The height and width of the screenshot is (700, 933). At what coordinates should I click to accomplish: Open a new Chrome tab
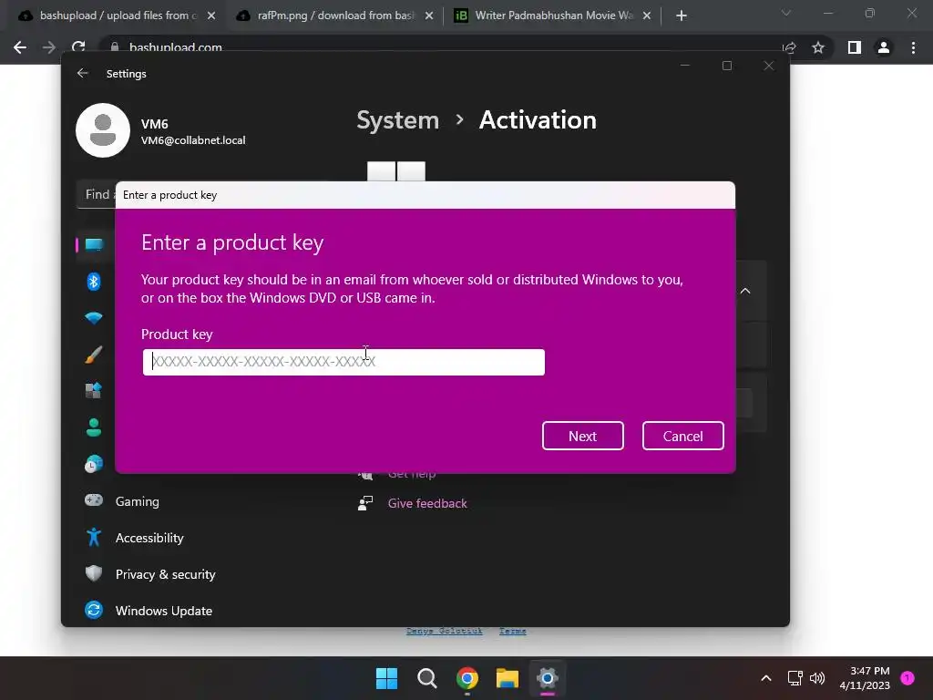tap(682, 15)
